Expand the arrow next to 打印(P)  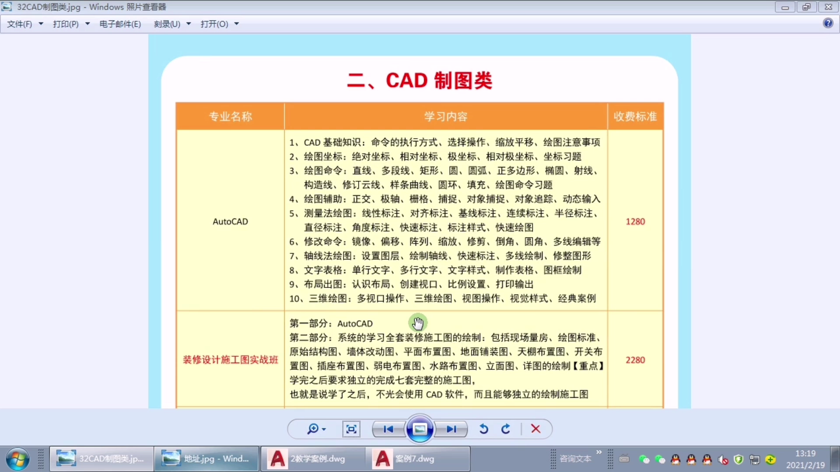pos(87,24)
